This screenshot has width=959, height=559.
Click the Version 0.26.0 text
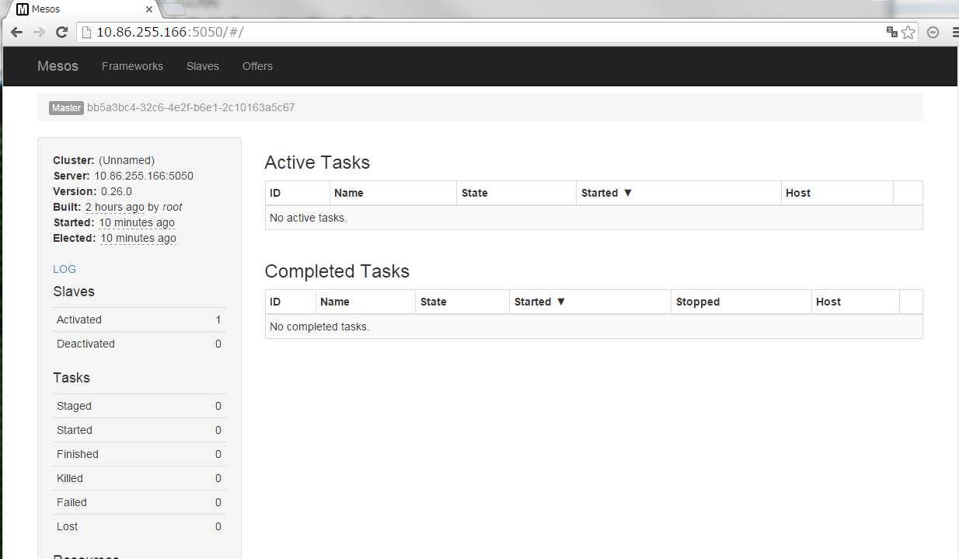tap(92, 191)
